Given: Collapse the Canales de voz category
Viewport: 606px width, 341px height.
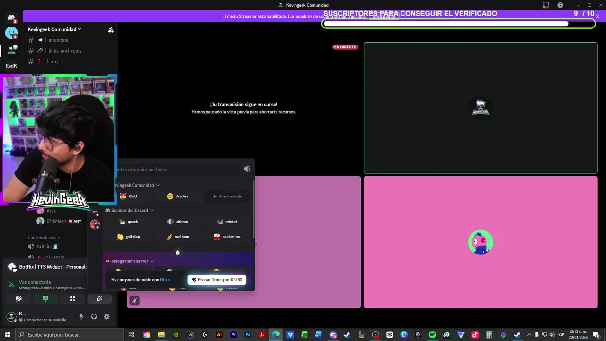Looking at the screenshot, I should [44, 237].
